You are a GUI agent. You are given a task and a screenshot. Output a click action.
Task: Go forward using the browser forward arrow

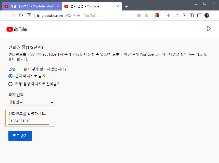(x=14, y=15)
